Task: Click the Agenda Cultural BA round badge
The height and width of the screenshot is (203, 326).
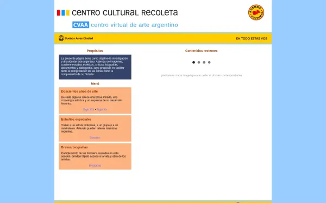Action: (256, 12)
